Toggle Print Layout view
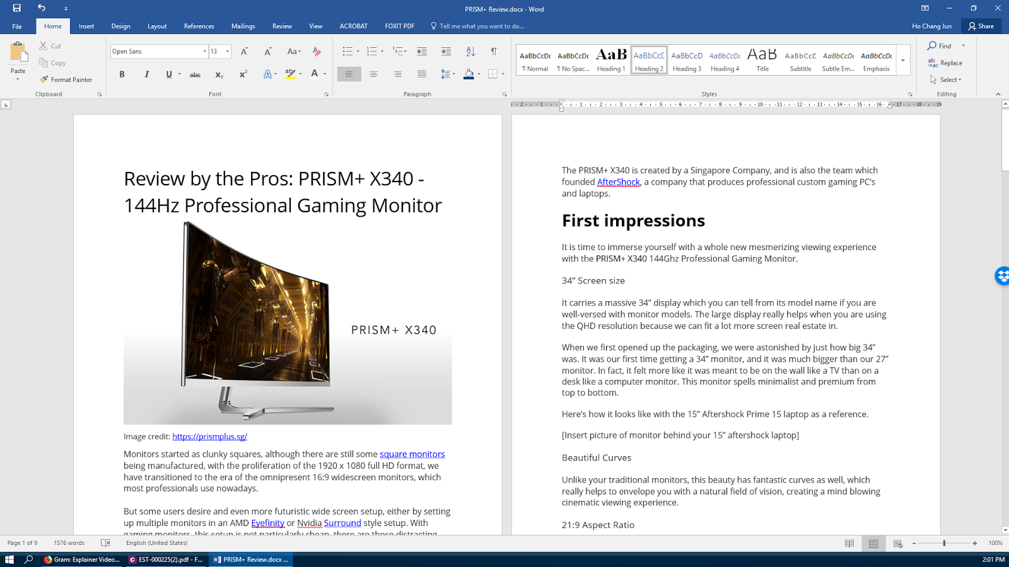 pos(873,543)
